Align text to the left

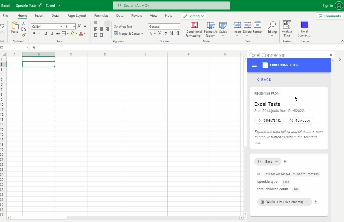click(x=95, y=29)
